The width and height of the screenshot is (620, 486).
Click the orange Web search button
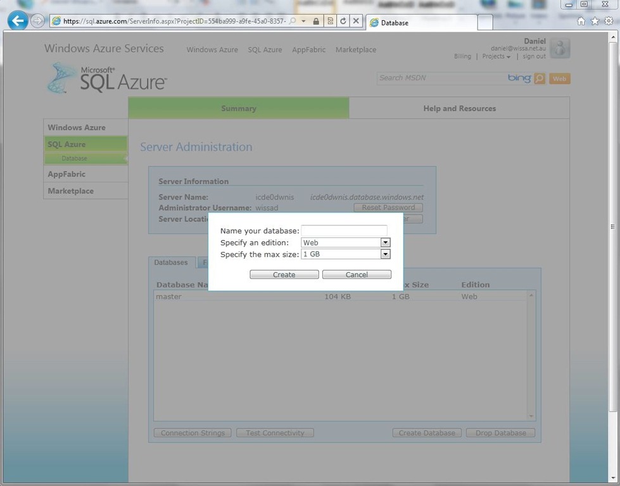(x=559, y=78)
